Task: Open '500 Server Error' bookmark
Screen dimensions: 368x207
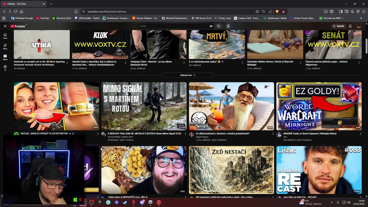Action: 202,18
